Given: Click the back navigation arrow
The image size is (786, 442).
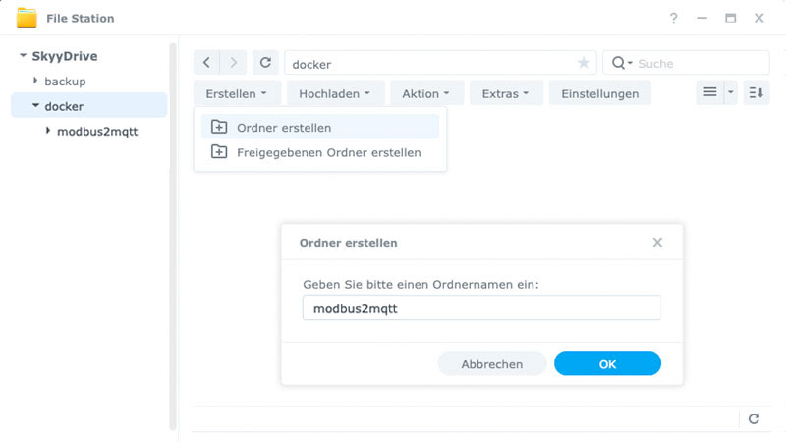Looking at the screenshot, I should pyautogui.click(x=206, y=63).
